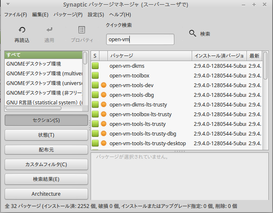This screenshot has width=273, height=213.
Task: Select the open-vm-dkms package name
Action: (x=127, y=66)
